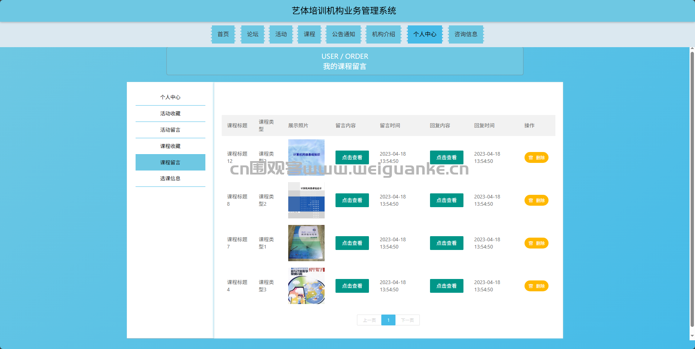Click the 我的课程留言 page heading
This screenshot has height=349, width=695.
[345, 66]
